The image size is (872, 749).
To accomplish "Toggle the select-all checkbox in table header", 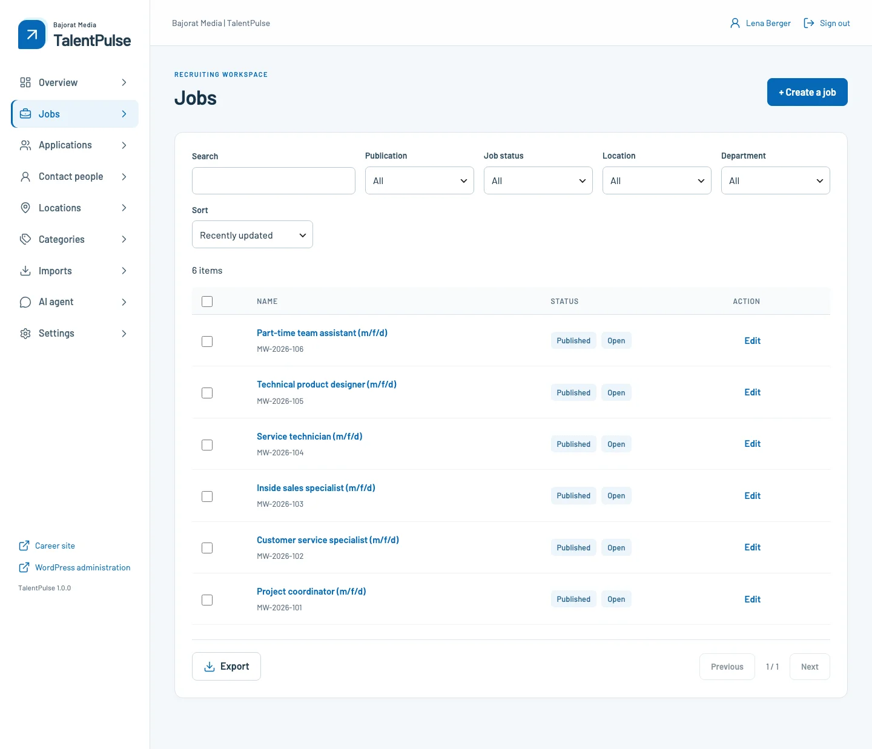I will coord(207,302).
